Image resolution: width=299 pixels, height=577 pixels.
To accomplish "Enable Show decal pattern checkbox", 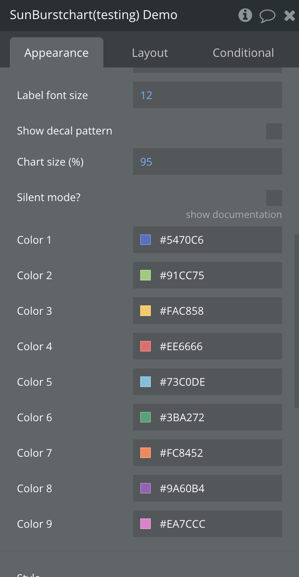I will click(x=274, y=131).
